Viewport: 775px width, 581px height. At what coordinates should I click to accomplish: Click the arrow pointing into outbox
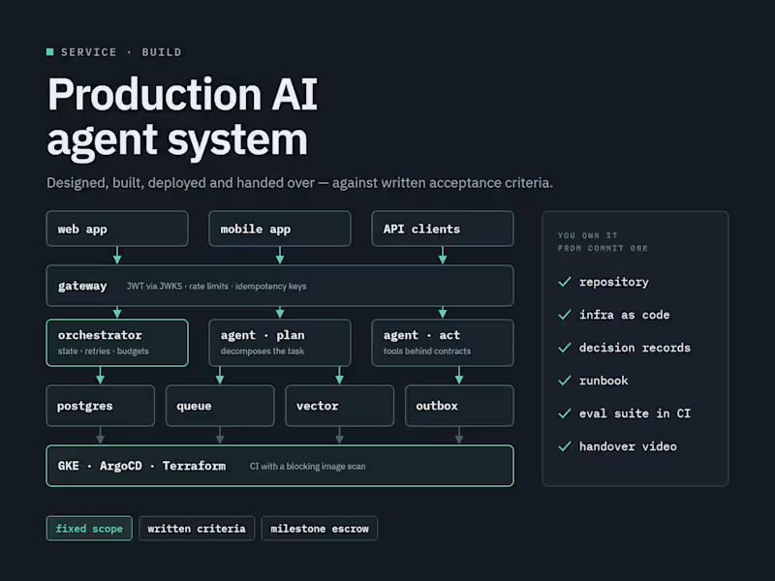[x=459, y=376]
